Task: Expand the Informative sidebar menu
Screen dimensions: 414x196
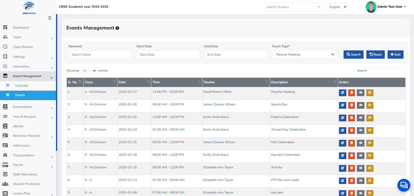Action: [28, 66]
